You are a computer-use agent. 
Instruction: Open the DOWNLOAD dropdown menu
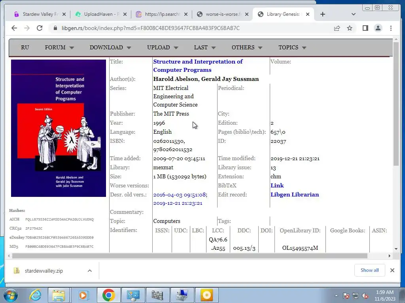click(x=110, y=47)
